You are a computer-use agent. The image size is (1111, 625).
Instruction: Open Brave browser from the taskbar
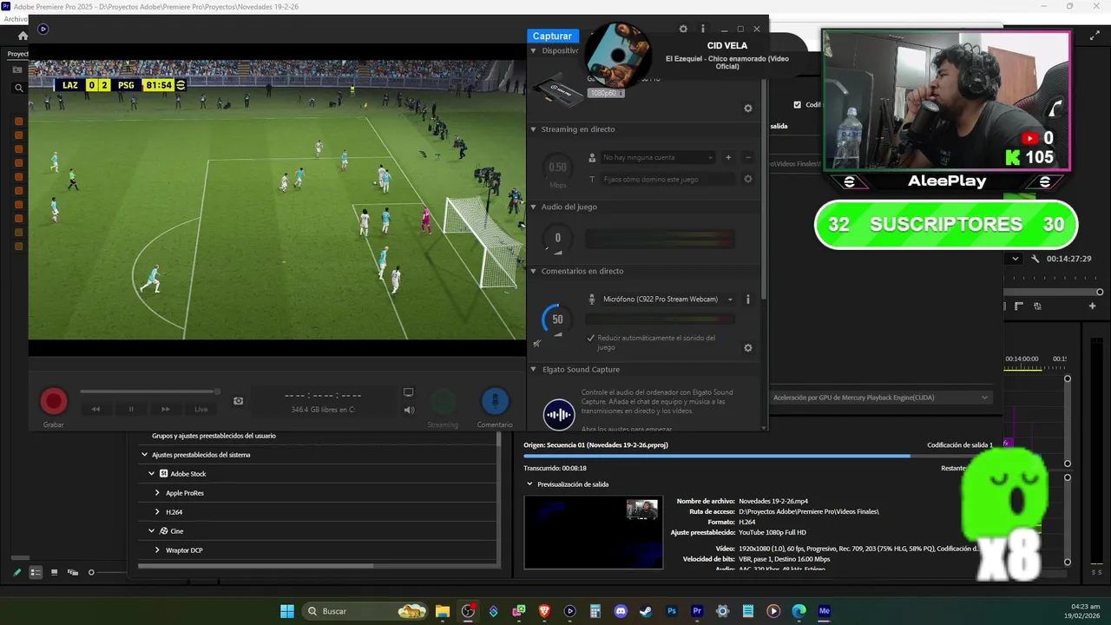(544, 611)
